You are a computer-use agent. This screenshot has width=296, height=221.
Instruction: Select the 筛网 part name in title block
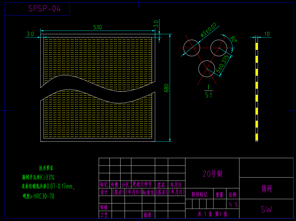266,188
